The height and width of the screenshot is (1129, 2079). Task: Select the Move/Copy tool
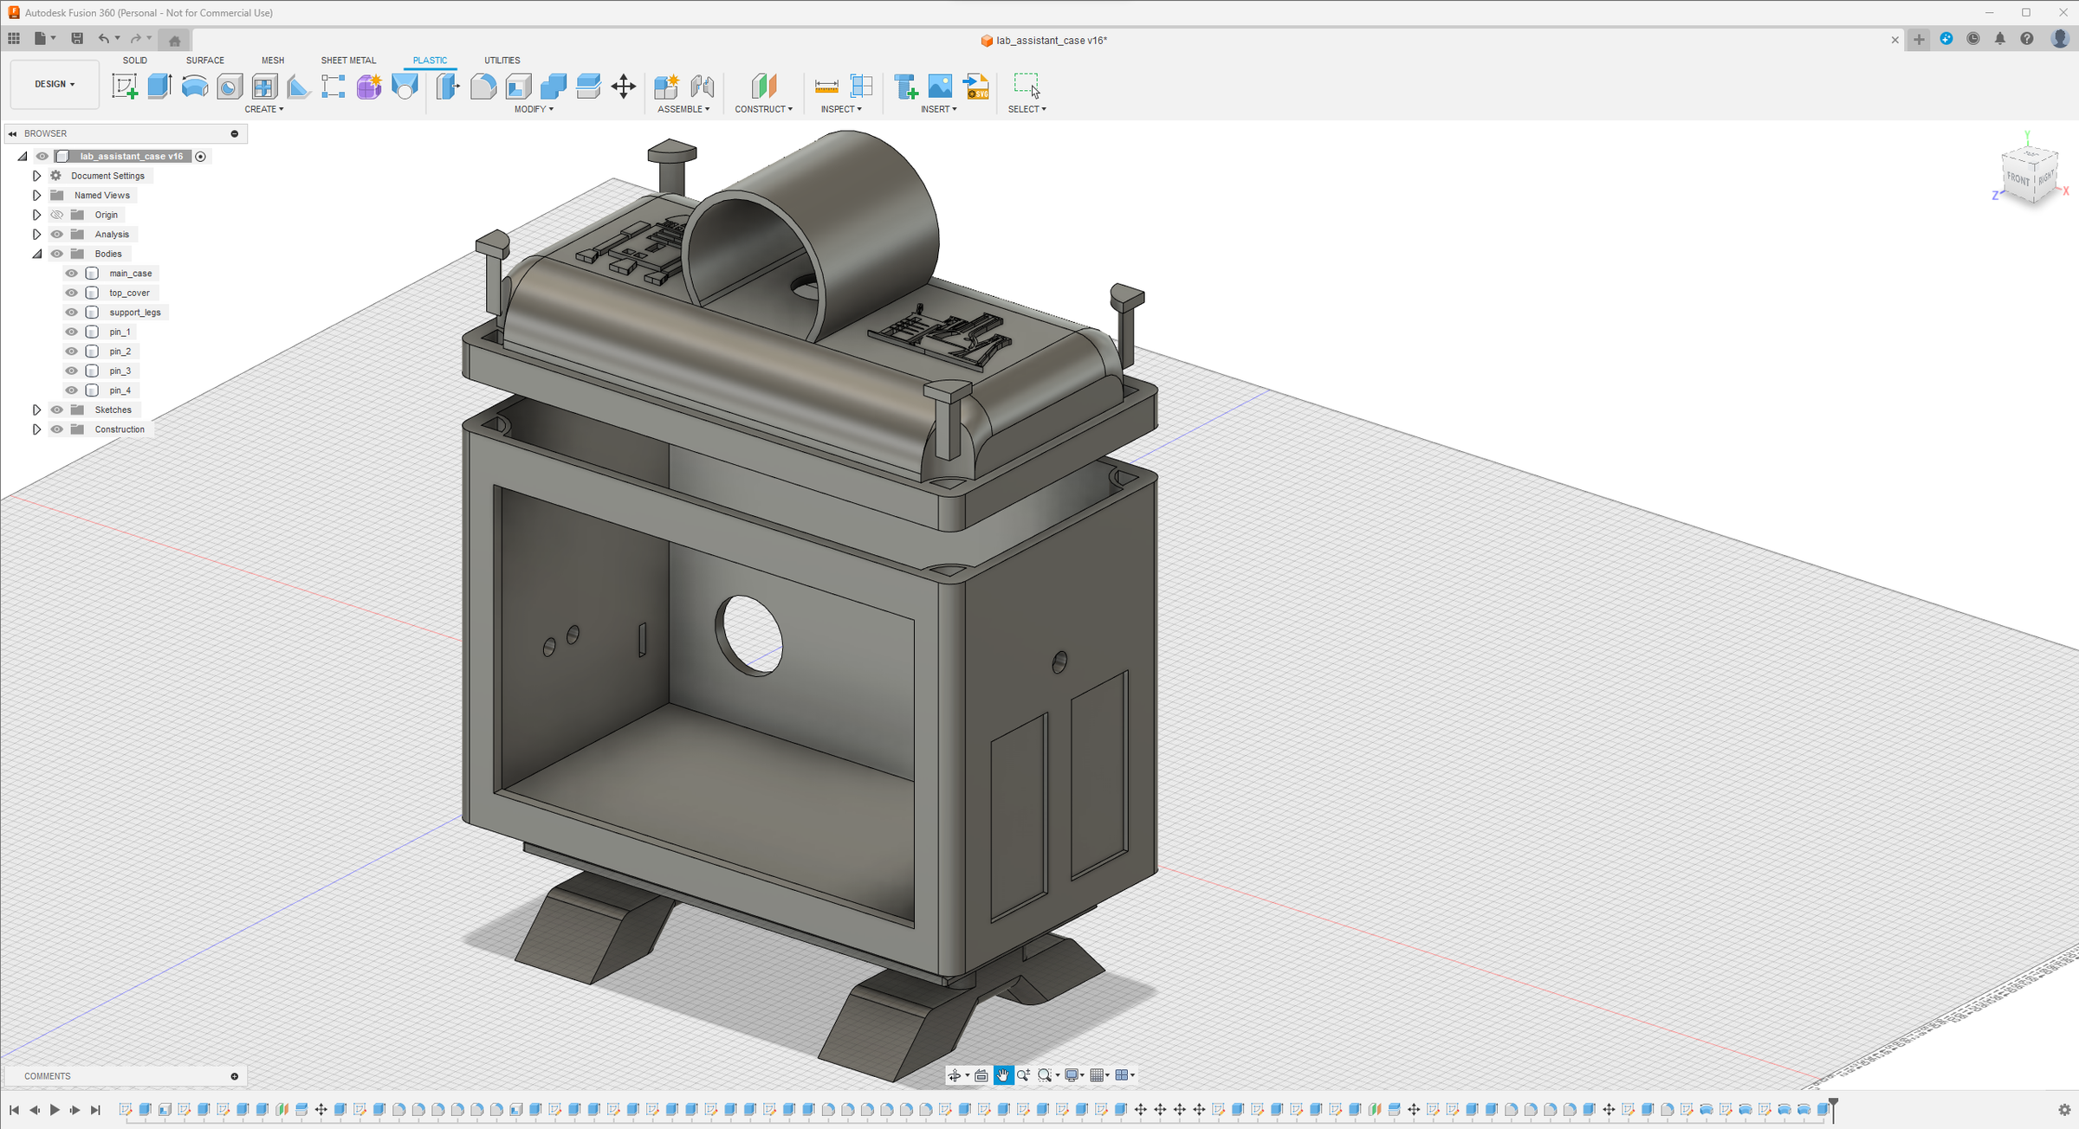click(x=624, y=86)
